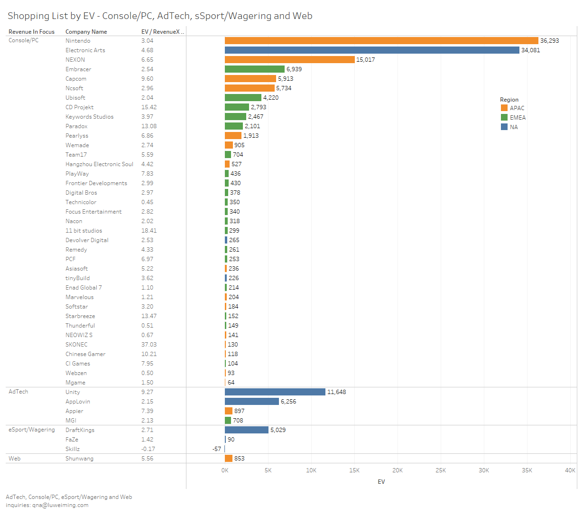Click the Unity bar labeled 11,648
Screen dimensions: 583x526
point(275,392)
